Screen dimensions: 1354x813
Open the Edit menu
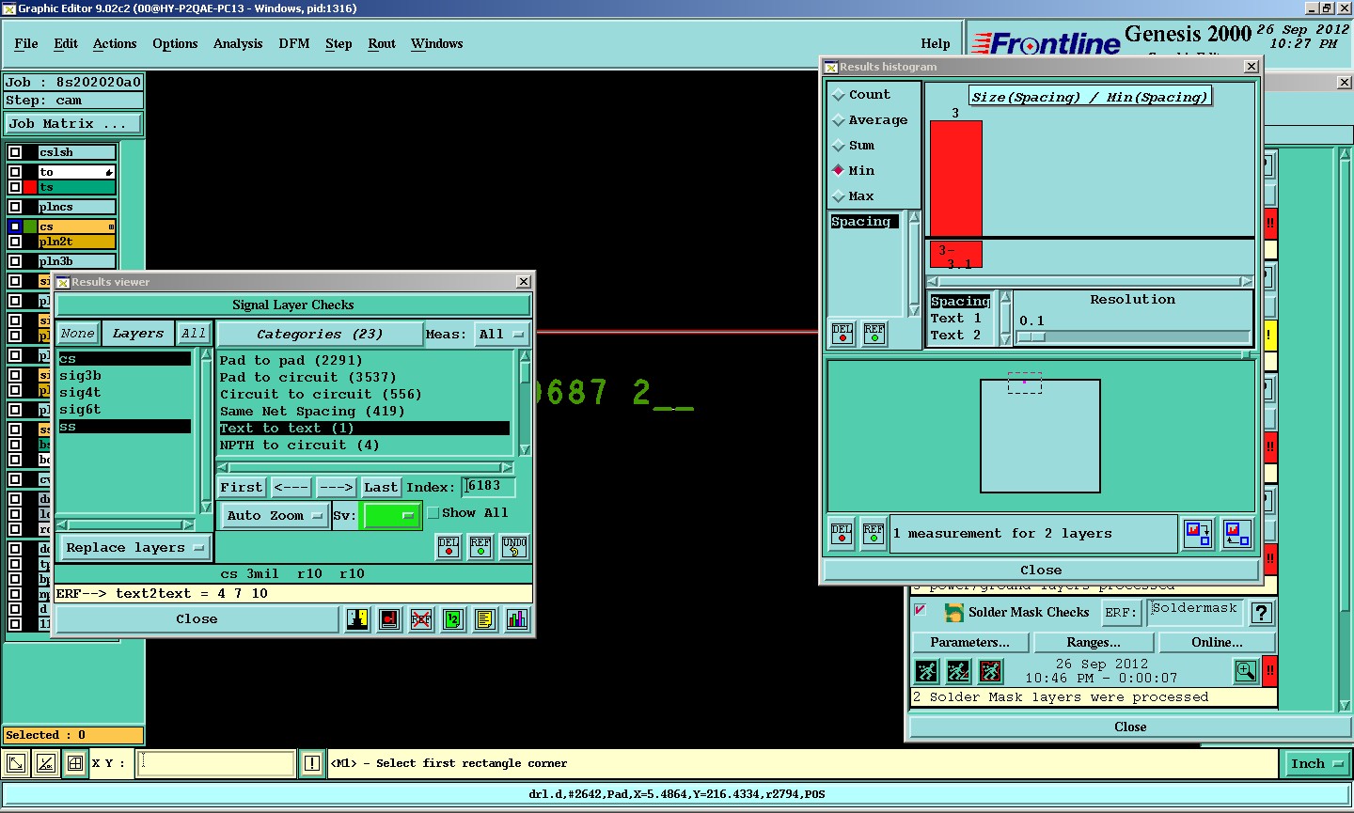[66, 44]
